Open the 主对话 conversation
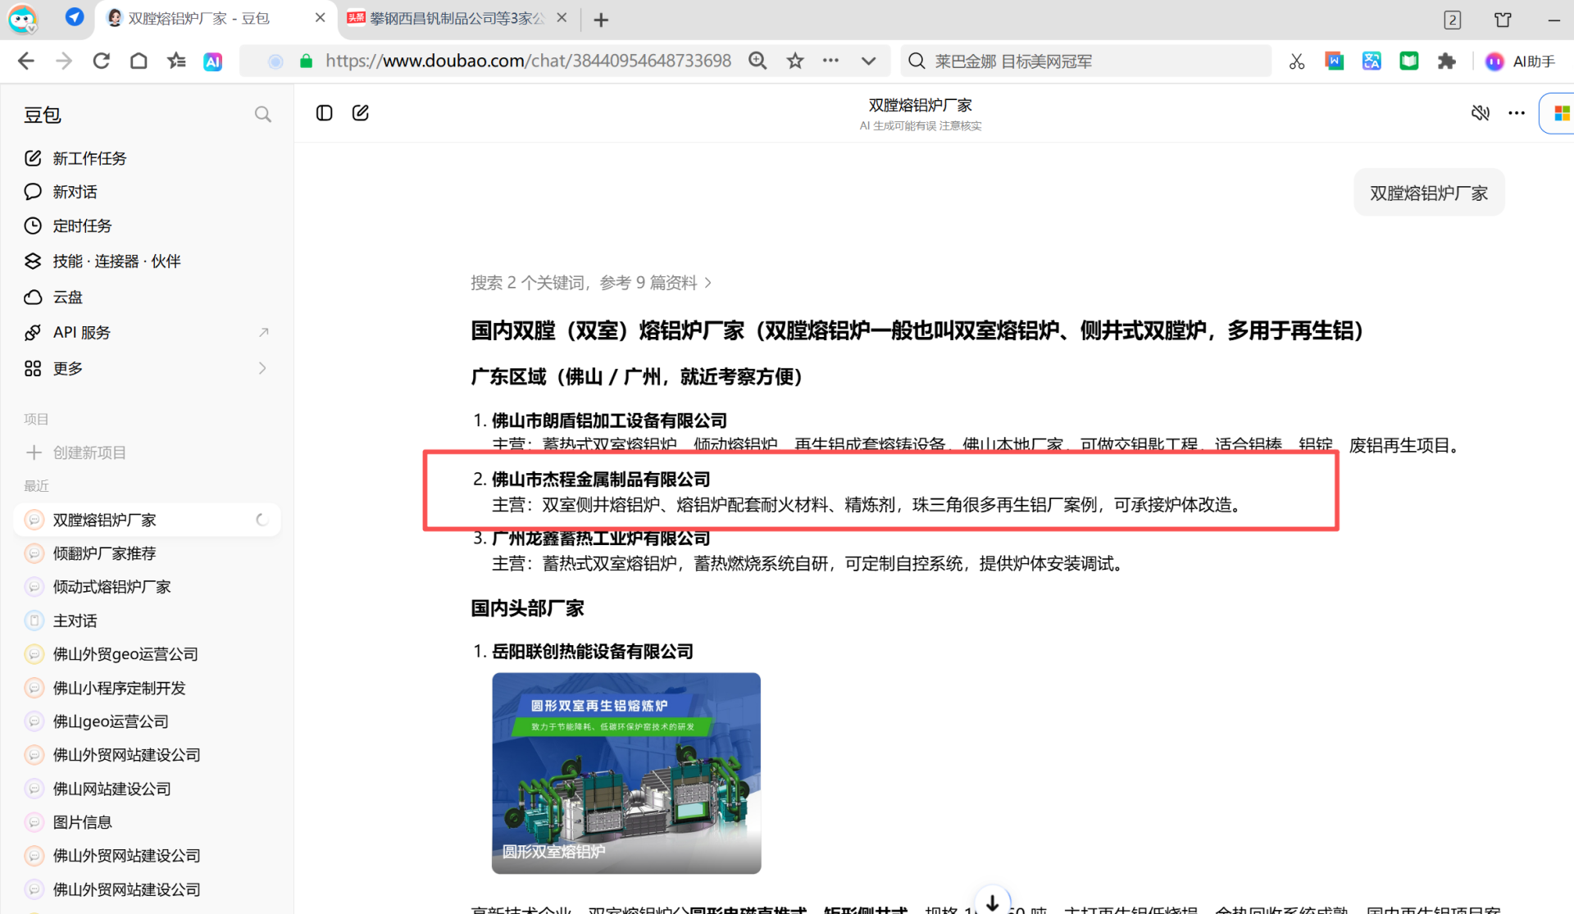1574x914 pixels. pyautogui.click(x=148, y=621)
